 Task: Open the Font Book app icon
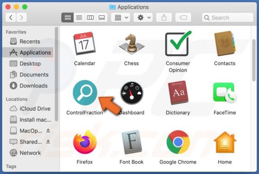tap(131, 142)
